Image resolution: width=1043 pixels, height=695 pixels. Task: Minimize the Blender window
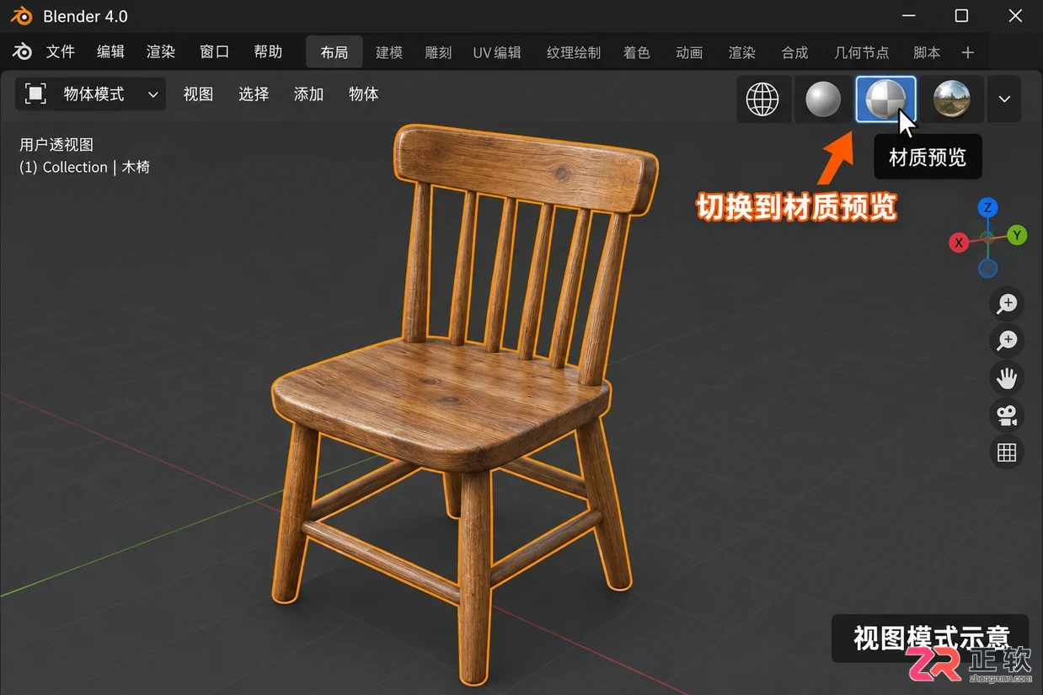tap(909, 16)
